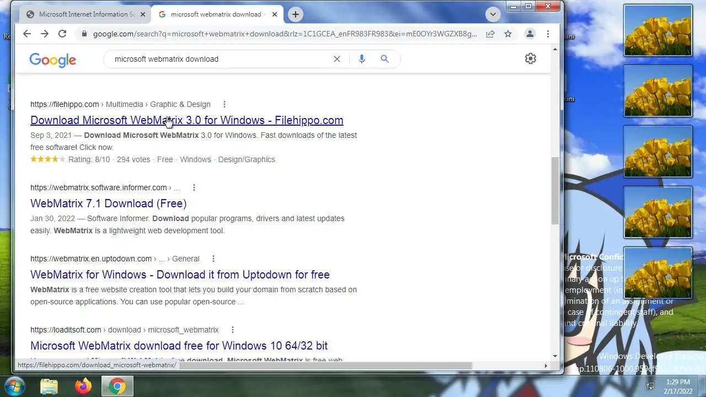Select third tulip thumbnail on desktop

pos(657,152)
